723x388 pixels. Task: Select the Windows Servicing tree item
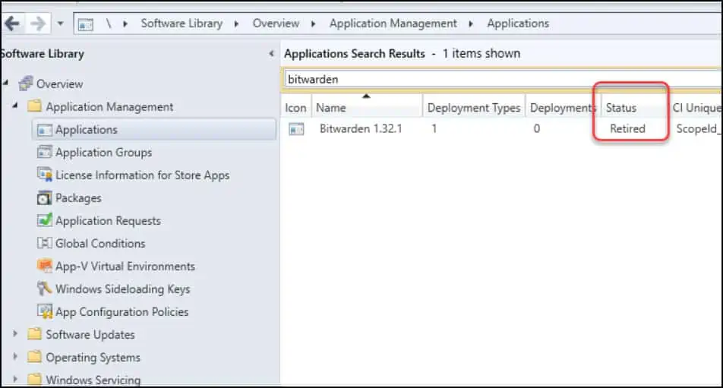pyautogui.click(x=93, y=380)
